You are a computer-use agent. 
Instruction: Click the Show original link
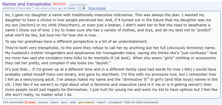point(97,8)
